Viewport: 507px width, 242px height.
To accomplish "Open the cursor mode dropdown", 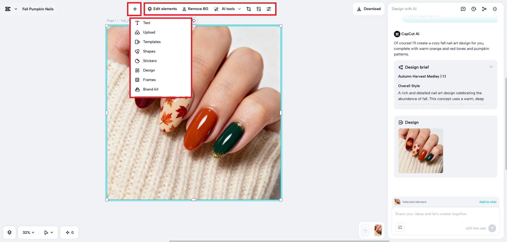I will point(48,232).
